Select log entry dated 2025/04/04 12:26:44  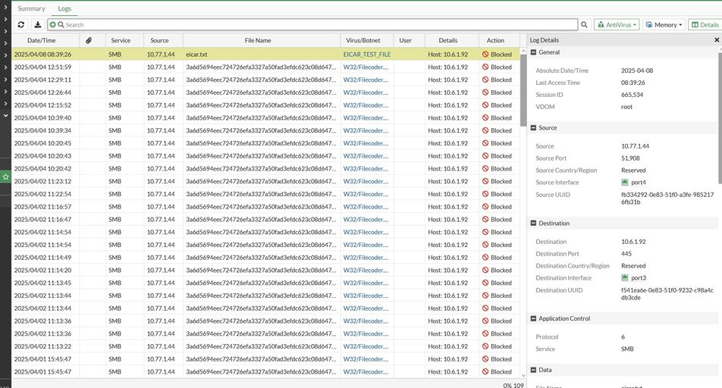(x=266, y=92)
